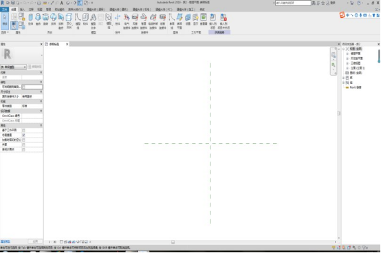Select the Model Text (模型文字) tool

click(x=93, y=21)
